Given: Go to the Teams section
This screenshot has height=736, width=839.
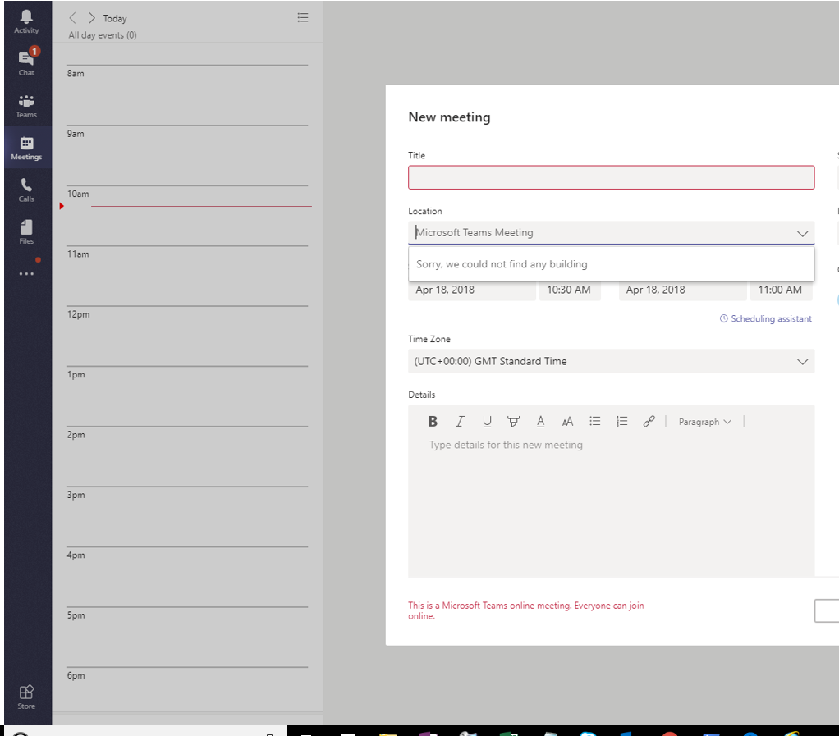Looking at the screenshot, I should [x=26, y=106].
